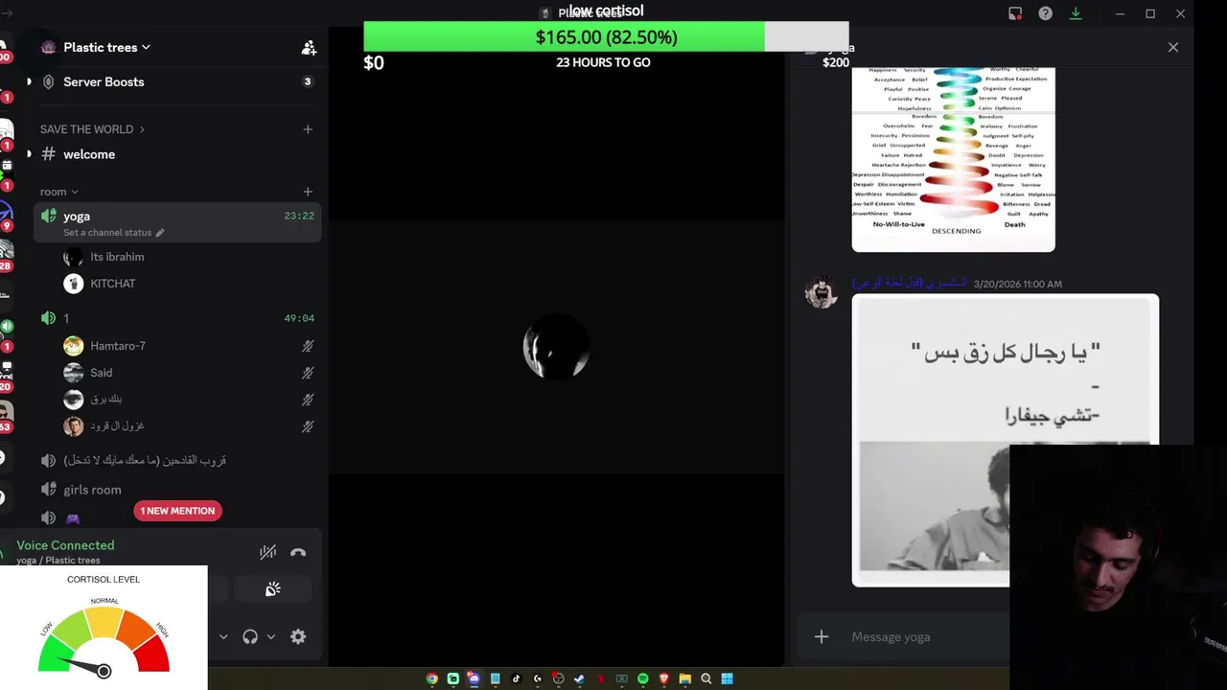Collapse the room category
Screen dimensions: 1227x690
tap(58, 192)
